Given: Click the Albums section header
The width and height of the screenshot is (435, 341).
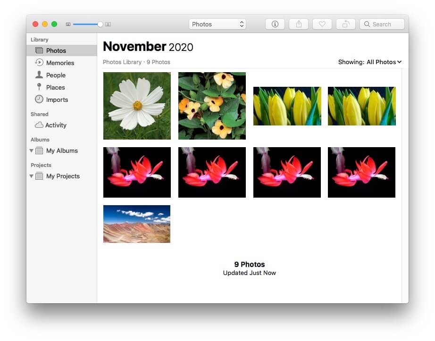Looking at the screenshot, I should pos(40,140).
